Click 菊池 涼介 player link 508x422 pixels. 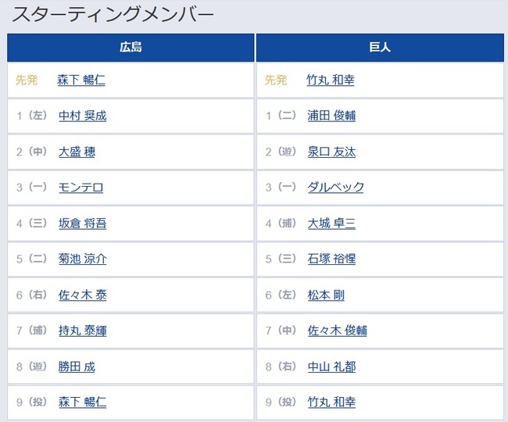82,259
